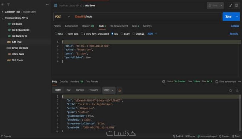Switch to the Authorization tab
Image resolution: width=242 pixels, height=139 pixels.
click(71, 26)
